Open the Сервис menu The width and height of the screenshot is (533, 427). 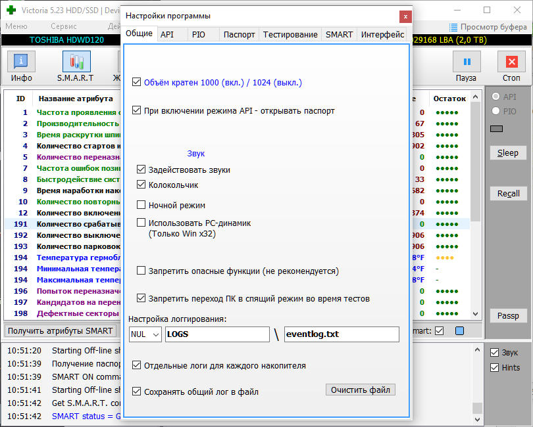click(x=64, y=26)
